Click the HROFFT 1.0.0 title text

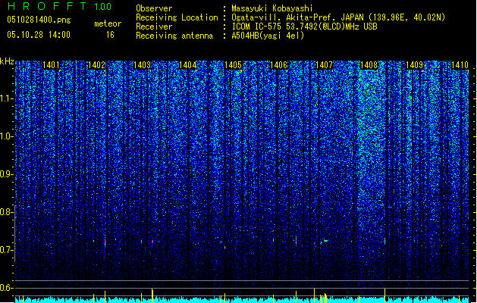pos(59,6)
